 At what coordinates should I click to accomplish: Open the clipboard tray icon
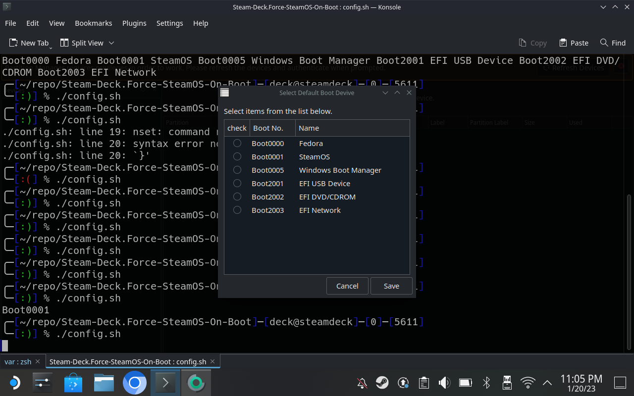[x=424, y=383]
